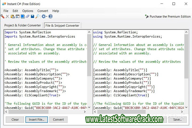Click up arrow of the VB pane's vertical scrollbar
192x128 pixels.
tap(89, 32)
